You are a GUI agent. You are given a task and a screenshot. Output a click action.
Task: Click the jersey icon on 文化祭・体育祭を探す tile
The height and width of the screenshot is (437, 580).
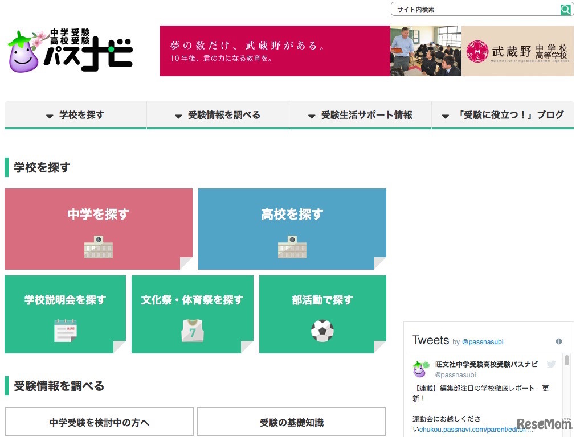point(193,330)
